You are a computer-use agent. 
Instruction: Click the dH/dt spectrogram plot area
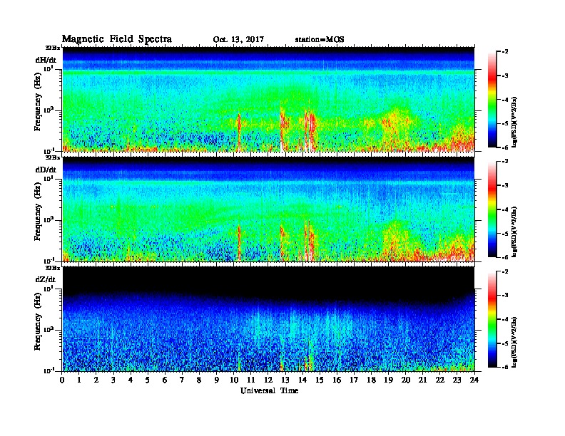point(269,99)
